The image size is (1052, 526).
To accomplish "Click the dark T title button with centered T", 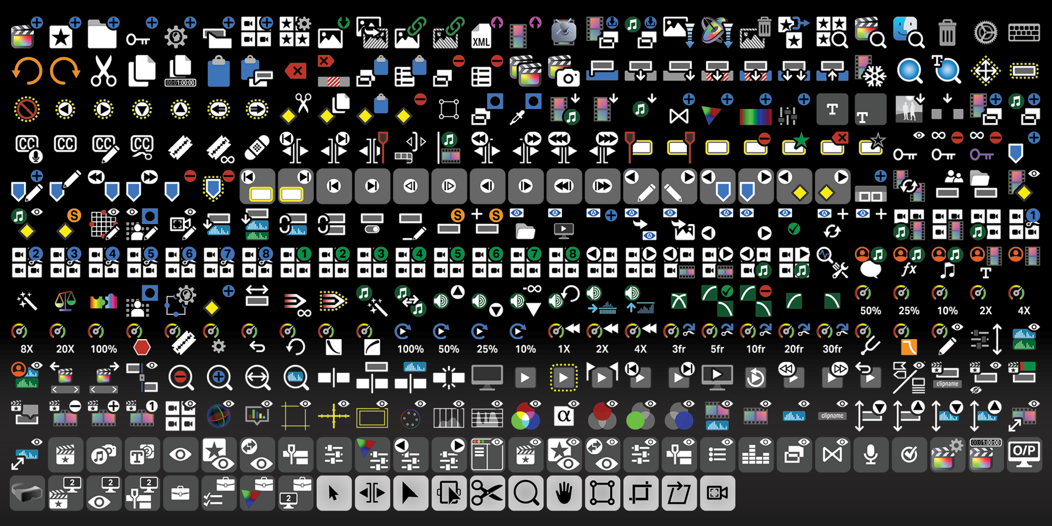I will [833, 110].
